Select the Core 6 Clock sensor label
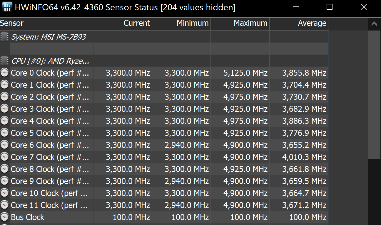The height and width of the screenshot is (225, 381). (x=50, y=145)
